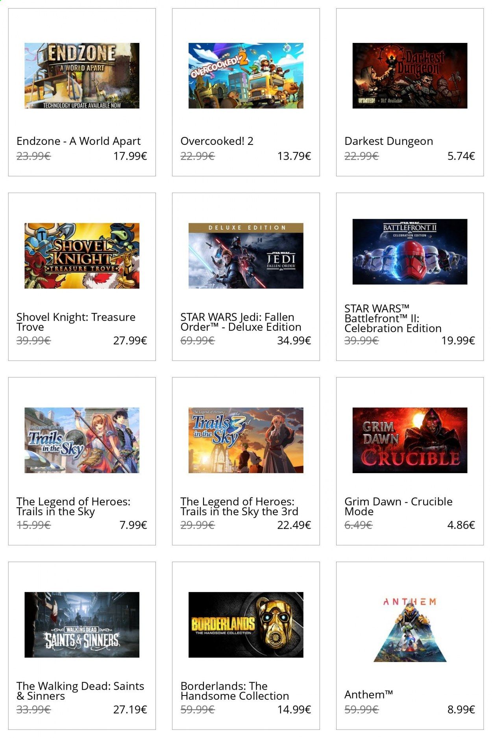The height and width of the screenshot is (738, 492).
Task: Click the 'Endzone - A World Apart' title
Action: click(x=78, y=141)
